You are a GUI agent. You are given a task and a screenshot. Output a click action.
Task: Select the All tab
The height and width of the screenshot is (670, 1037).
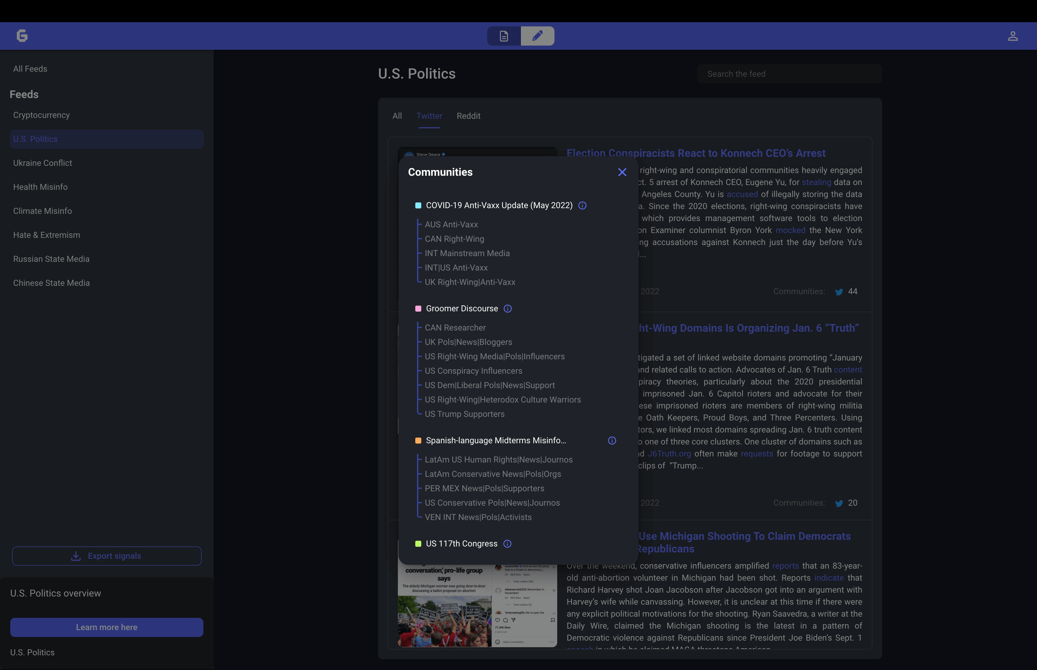point(397,116)
